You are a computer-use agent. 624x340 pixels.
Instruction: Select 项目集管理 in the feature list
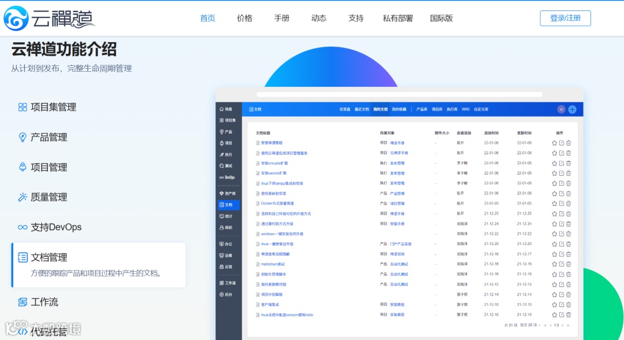pyautogui.click(x=47, y=107)
